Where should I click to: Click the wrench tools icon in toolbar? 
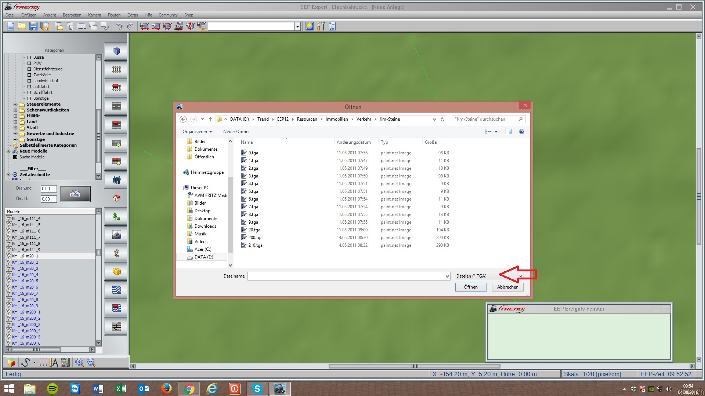tap(321, 26)
